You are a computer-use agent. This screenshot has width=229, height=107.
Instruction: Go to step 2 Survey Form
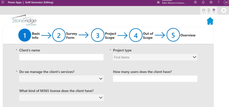click(59, 35)
